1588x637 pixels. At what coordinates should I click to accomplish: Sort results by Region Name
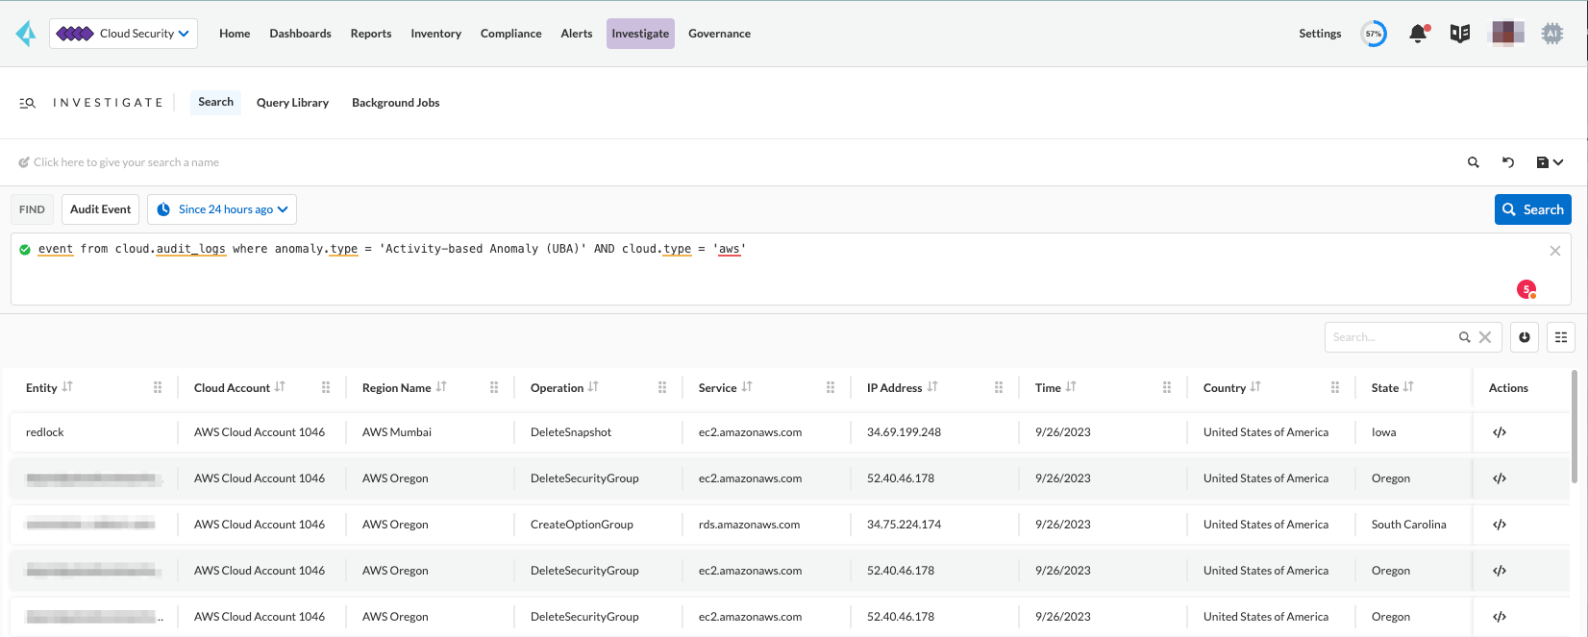pyautogui.click(x=441, y=387)
